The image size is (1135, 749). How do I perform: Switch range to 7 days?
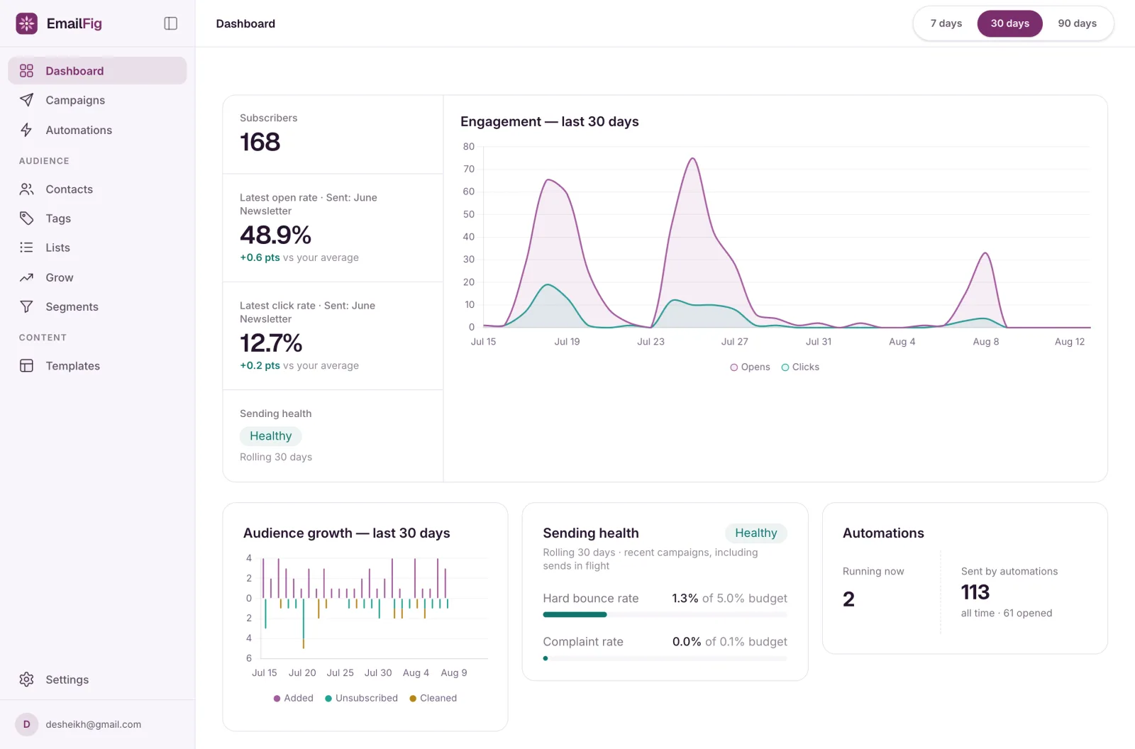(x=946, y=23)
